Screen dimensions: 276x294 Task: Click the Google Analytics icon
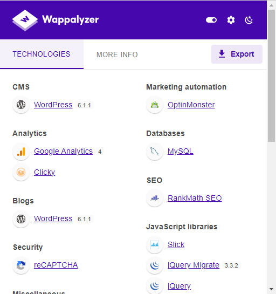(21, 151)
